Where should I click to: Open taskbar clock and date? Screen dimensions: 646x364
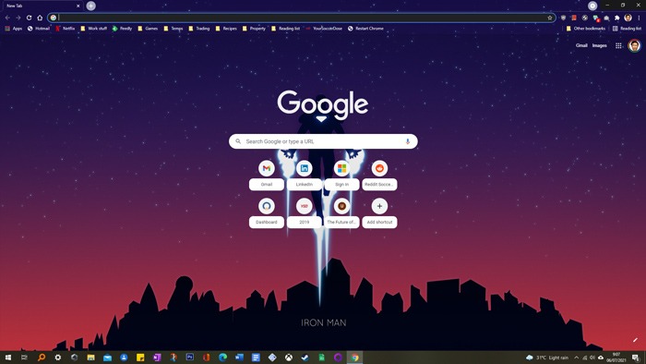point(616,358)
